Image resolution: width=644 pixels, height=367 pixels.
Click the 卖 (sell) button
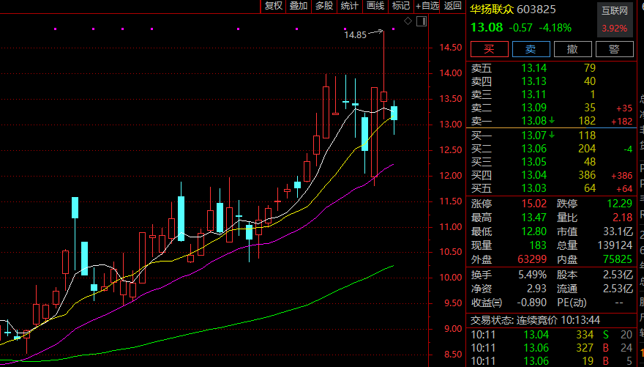[531, 49]
